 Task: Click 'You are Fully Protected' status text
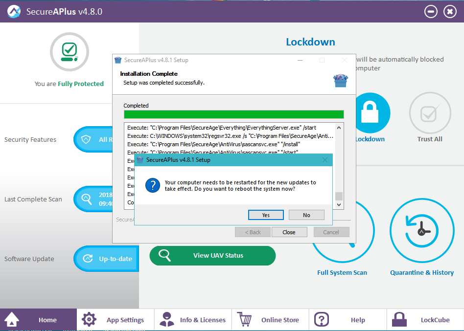tap(69, 84)
